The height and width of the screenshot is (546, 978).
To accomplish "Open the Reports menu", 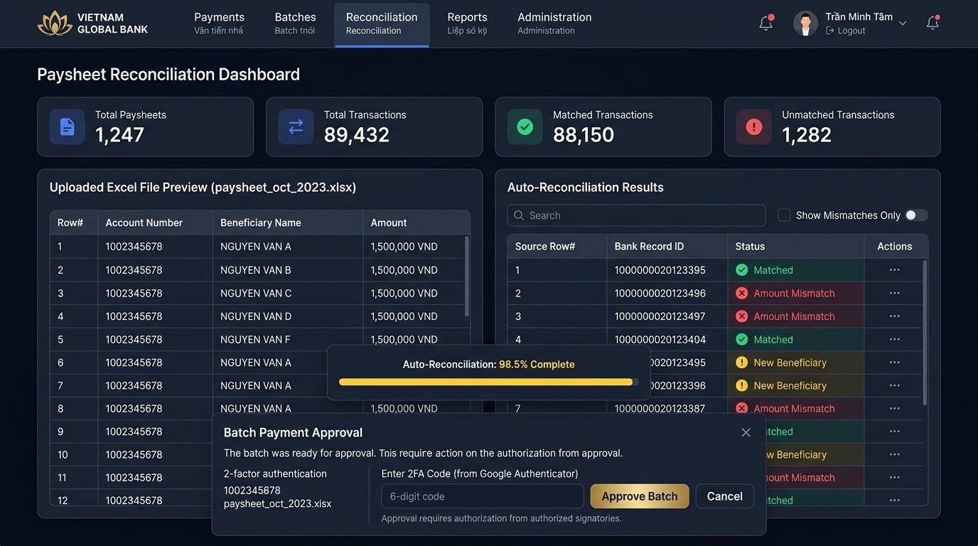I will (x=467, y=23).
